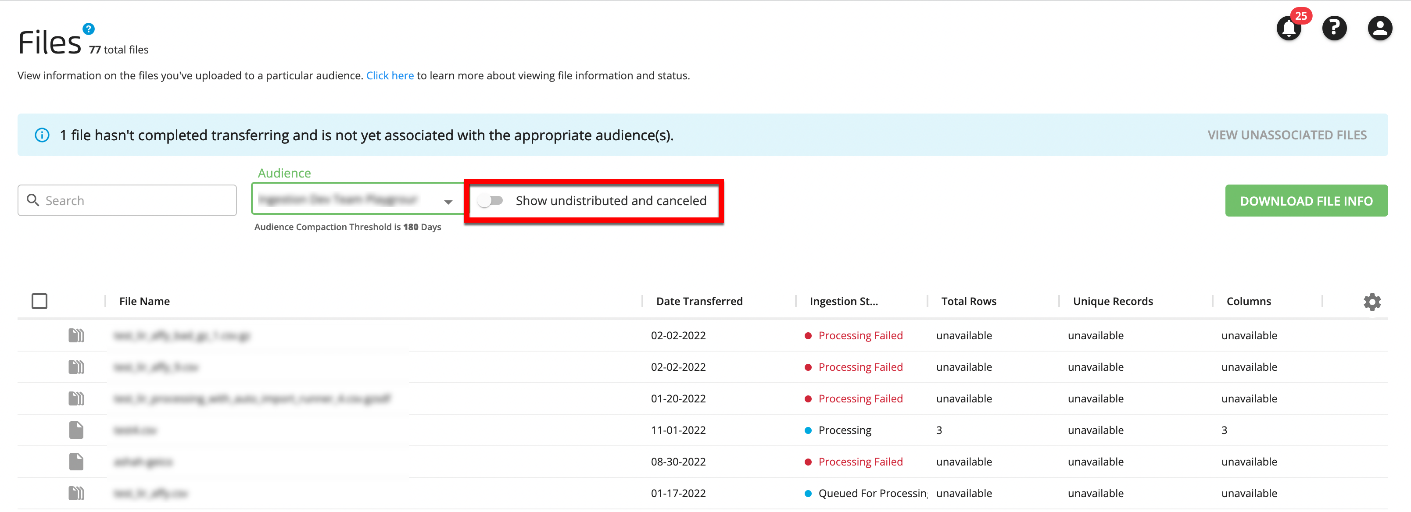
Task: Click the blue help badge beside Files title
Action: 88,28
